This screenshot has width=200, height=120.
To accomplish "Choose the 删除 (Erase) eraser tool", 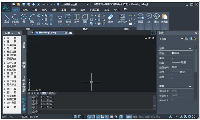I will [x=110, y=18].
